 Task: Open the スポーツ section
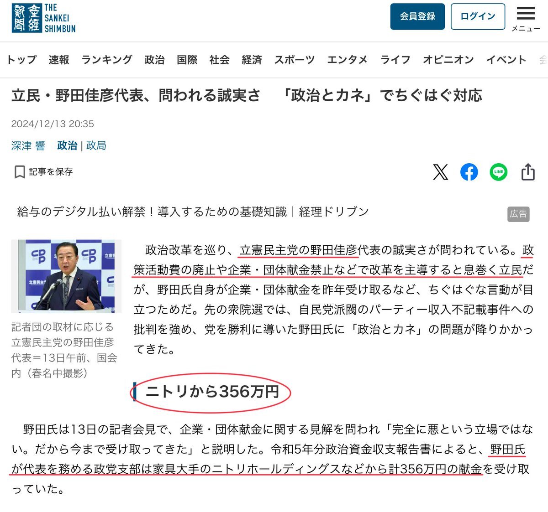[x=295, y=60]
